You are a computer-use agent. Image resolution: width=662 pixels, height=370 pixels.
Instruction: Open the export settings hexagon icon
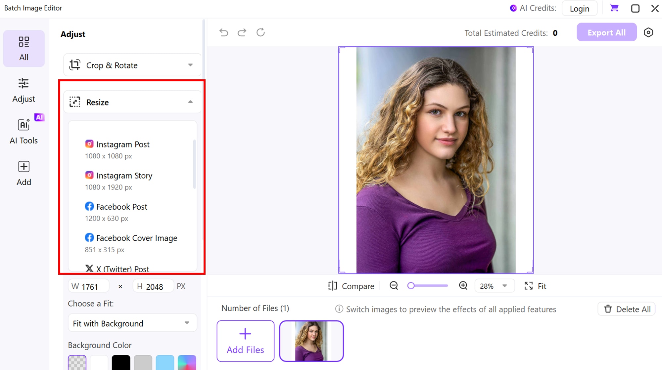(648, 32)
